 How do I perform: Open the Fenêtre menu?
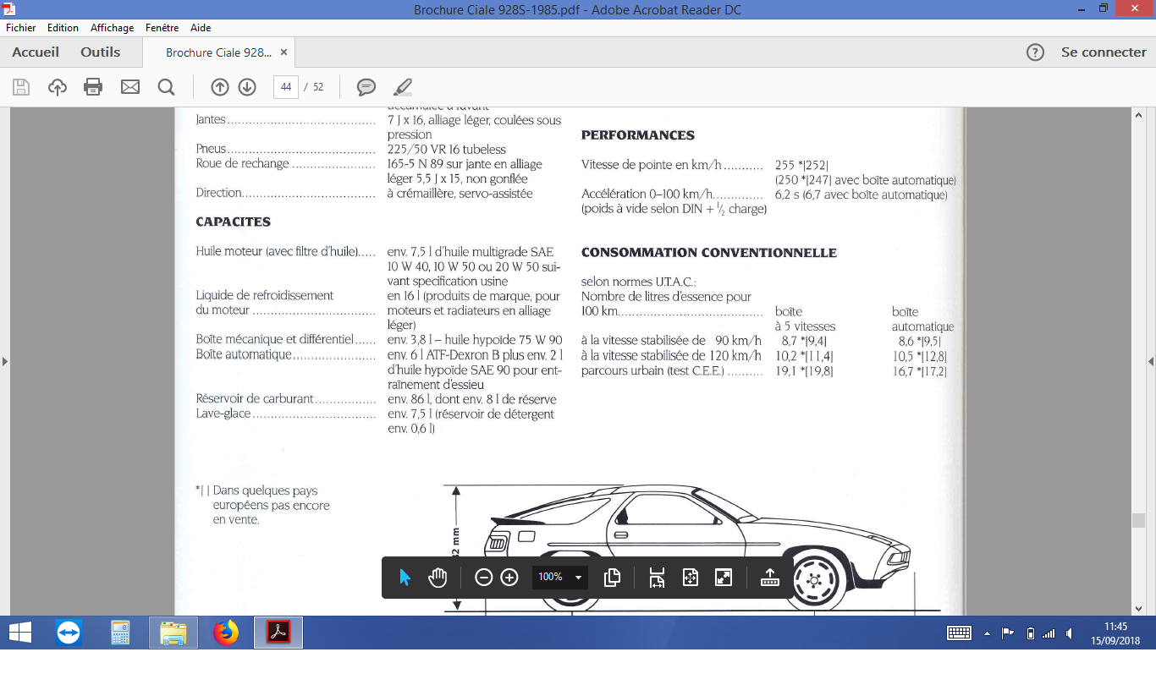point(162,28)
